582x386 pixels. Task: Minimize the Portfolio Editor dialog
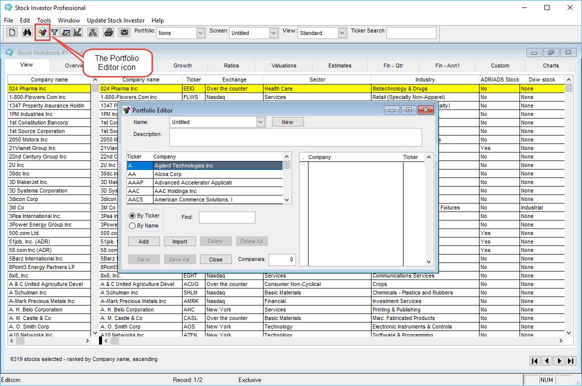(x=391, y=110)
